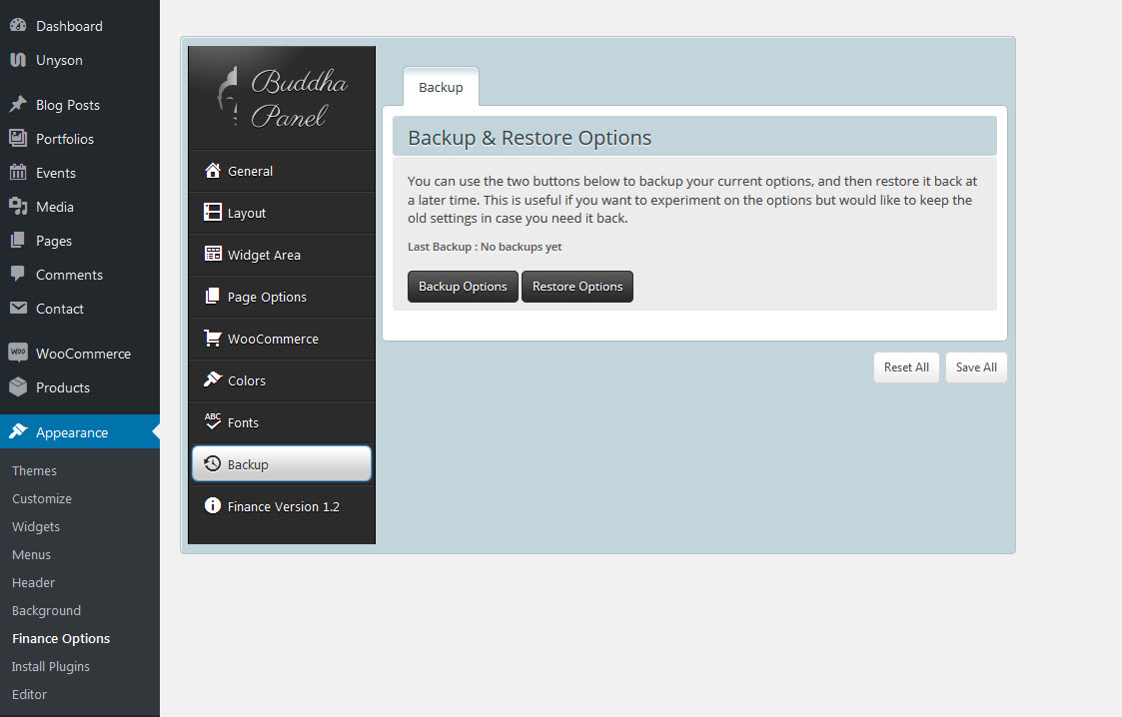
Task: Select the Layout panel icon
Action: [x=212, y=213]
